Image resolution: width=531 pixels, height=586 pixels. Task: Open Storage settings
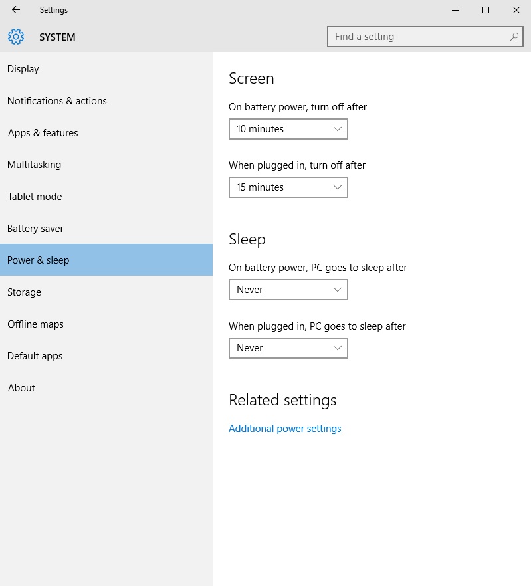(x=106, y=292)
